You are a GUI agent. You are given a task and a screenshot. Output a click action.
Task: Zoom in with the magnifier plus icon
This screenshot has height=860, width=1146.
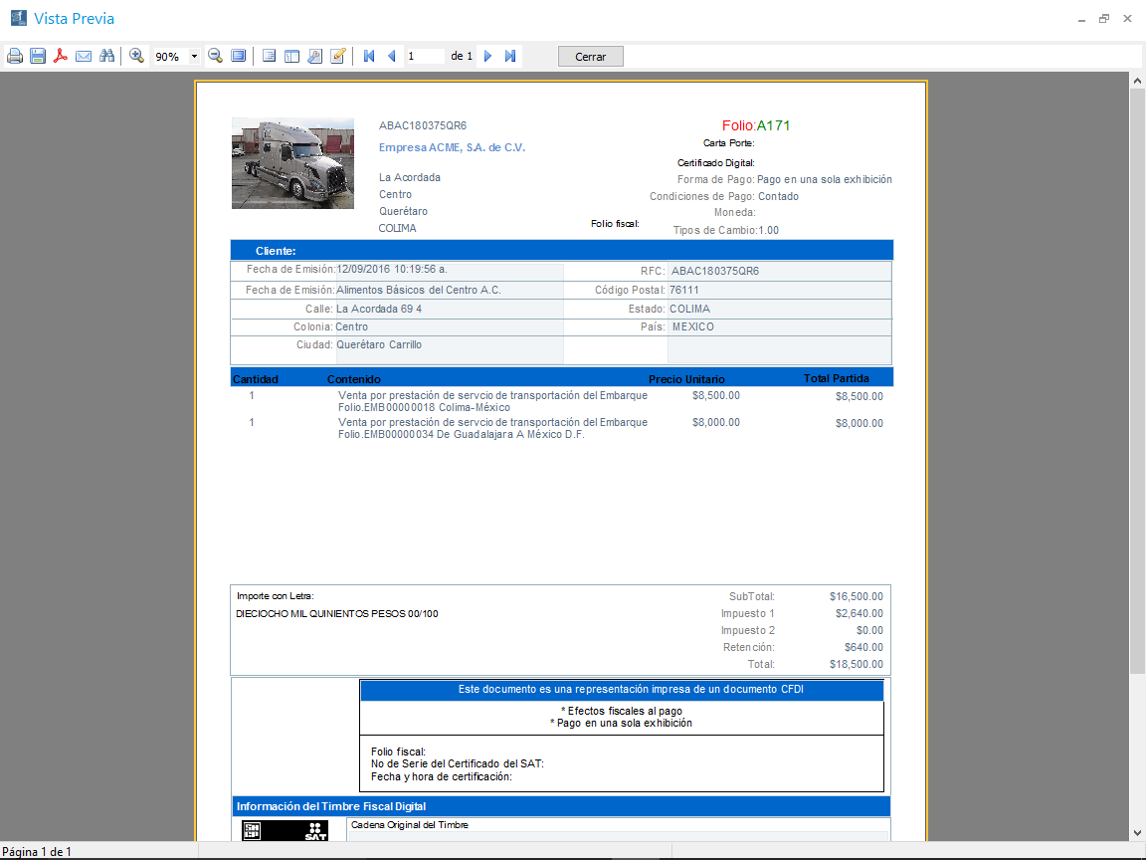(x=137, y=57)
